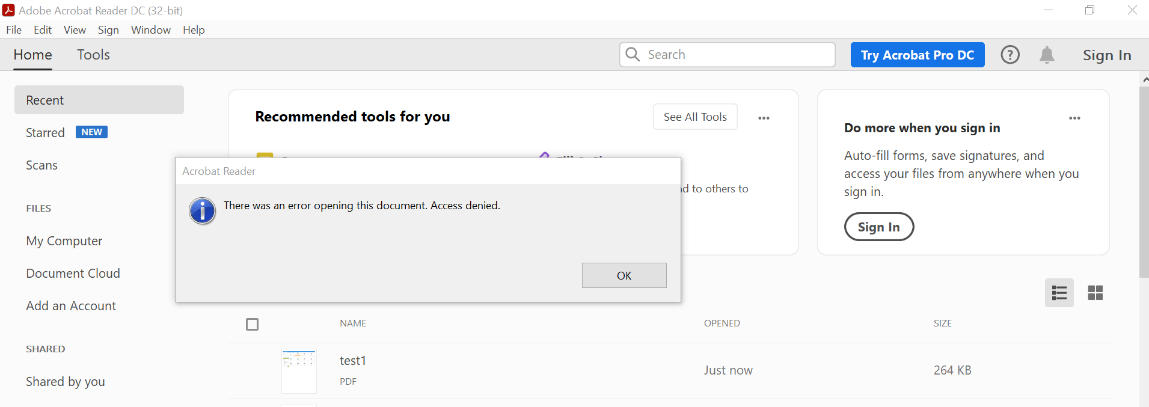
Task: Click See All Tools button
Action: [x=695, y=117]
